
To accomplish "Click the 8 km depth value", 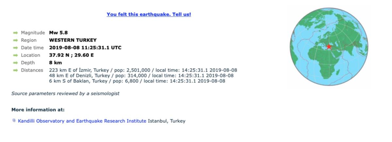I will point(55,63).
